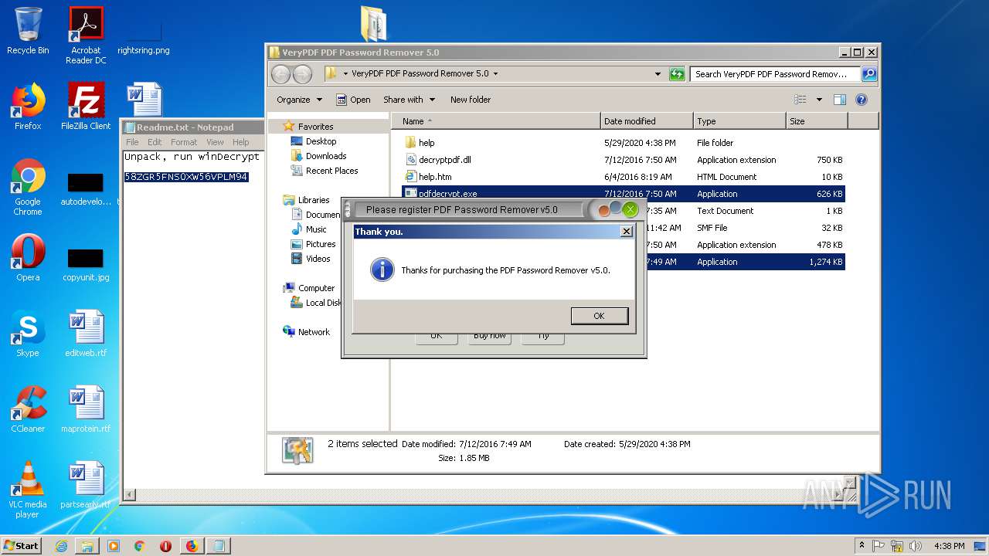Image resolution: width=989 pixels, height=556 pixels.
Task: Select Network in navigation pane
Action: (x=314, y=332)
